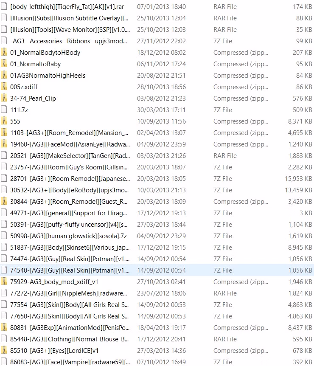Click the zip icon of 30844-[AG3+][Room_Remodel]
The image size is (314, 366).
[x=4, y=201]
